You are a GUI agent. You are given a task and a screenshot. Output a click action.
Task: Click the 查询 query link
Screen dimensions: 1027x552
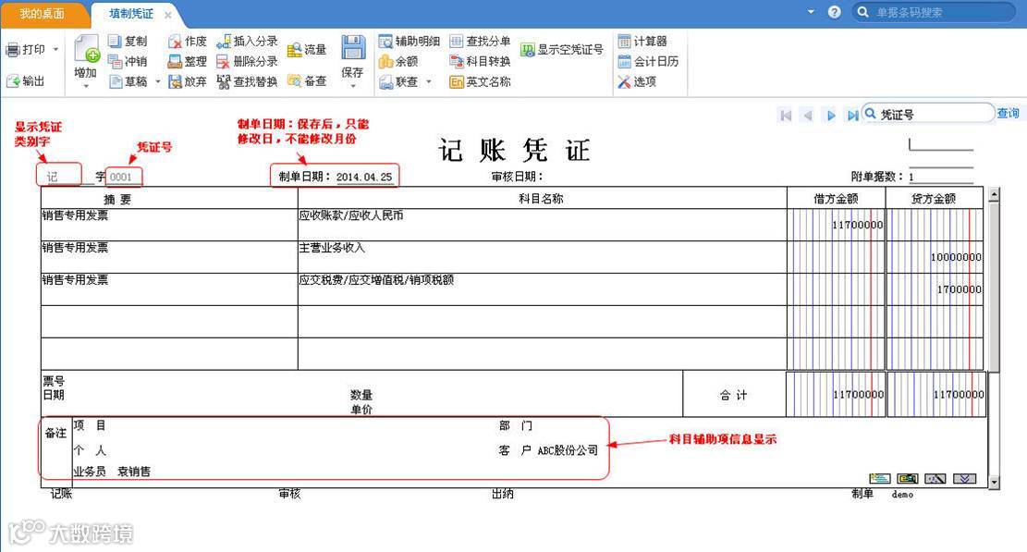coord(1008,114)
